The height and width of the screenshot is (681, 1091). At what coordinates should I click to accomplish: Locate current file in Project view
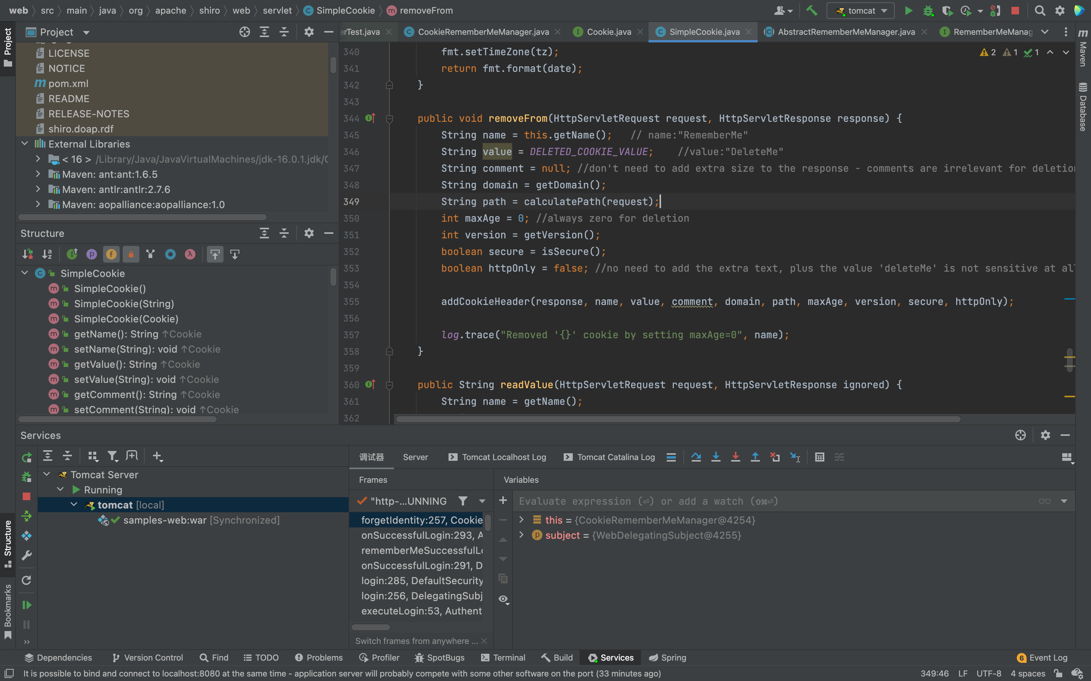pyautogui.click(x=244, y=32)
